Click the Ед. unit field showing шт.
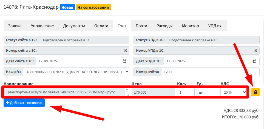The image size is (264, 129). 207,92
